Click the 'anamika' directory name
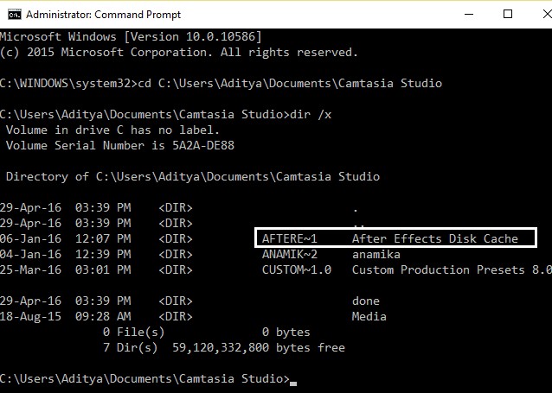Image resolution: width=552 pixels, height=393 pixels. tap(376, 254)
